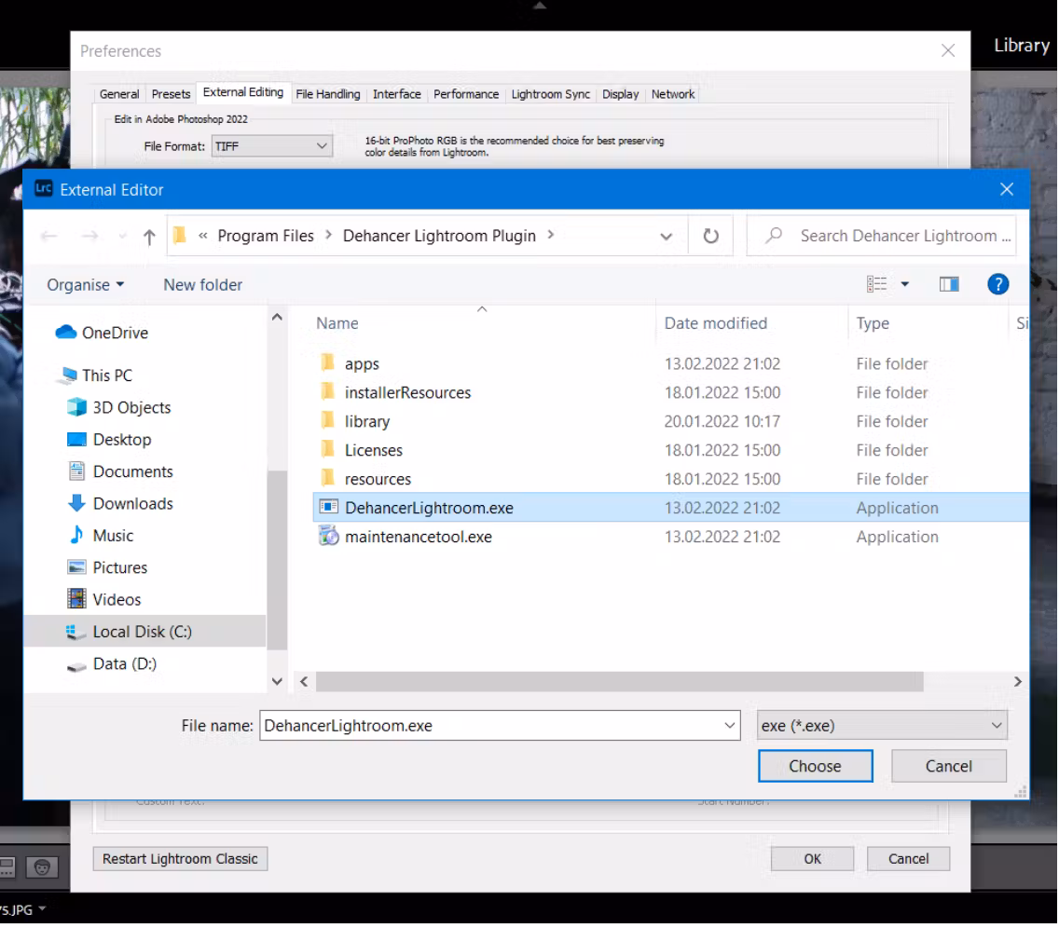The height and width of the screenshot is (928, 1059).
Task: Close the External Editor dialog
Action: pyautogui.click(x=1006, y=190)
